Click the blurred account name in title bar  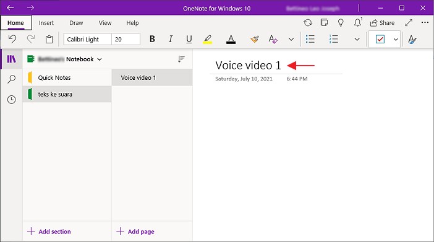click(313, 8)
